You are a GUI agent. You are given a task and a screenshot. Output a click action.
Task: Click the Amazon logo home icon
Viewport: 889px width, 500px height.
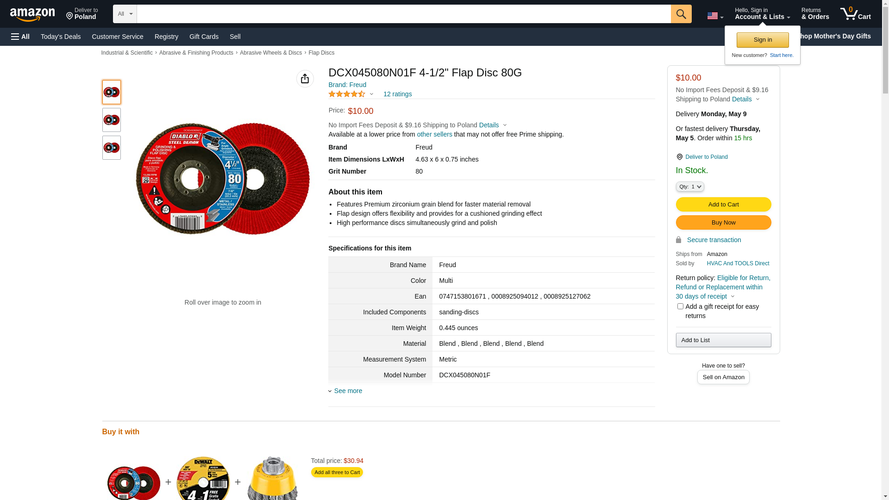point(32,14)
